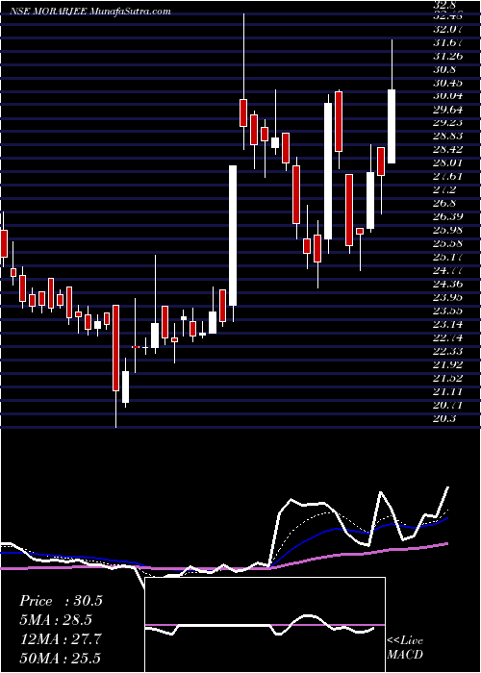Click the 30.04 price axis label

(x=447, y=96)
